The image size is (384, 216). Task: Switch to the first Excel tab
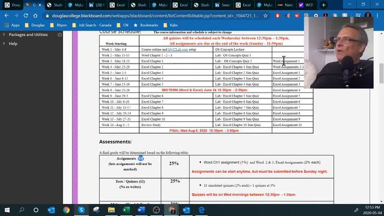(118, 5)
